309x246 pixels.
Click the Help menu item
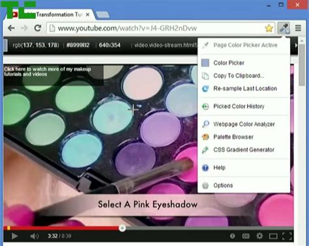[x=244, y=168]
